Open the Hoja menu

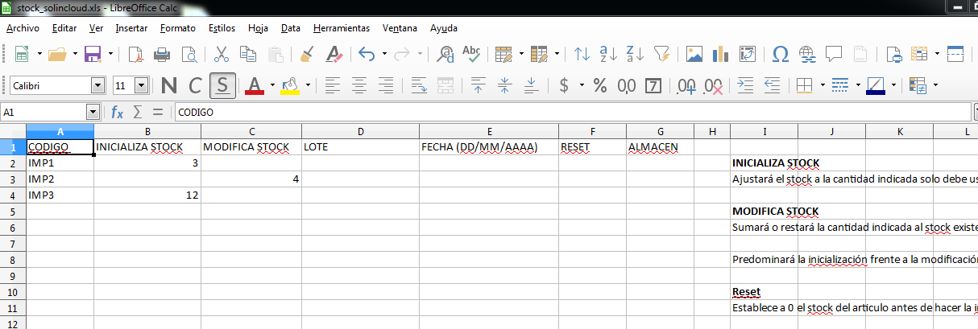coord(258,27)
